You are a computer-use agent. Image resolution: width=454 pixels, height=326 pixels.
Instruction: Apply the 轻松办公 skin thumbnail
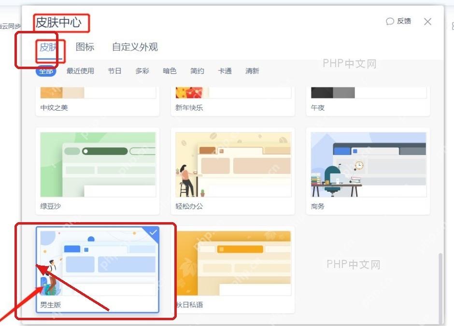(233, 164)
